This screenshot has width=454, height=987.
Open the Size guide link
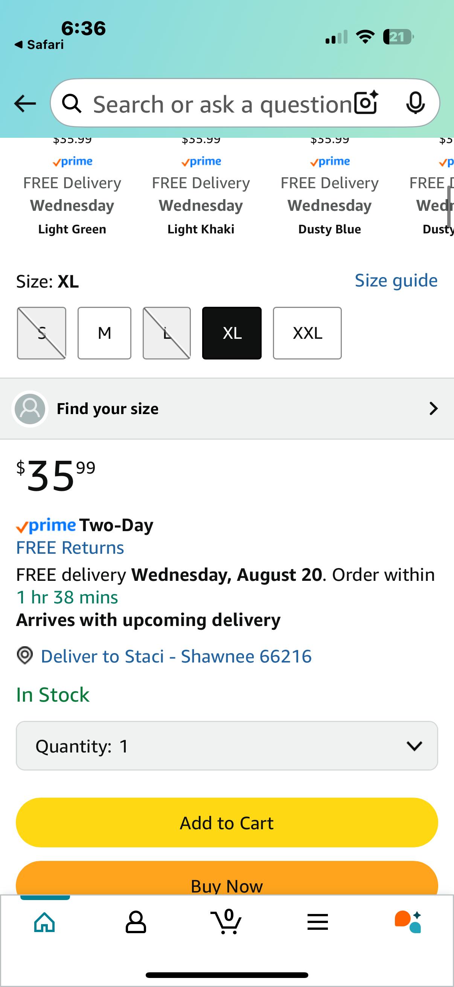pos(396,280)
